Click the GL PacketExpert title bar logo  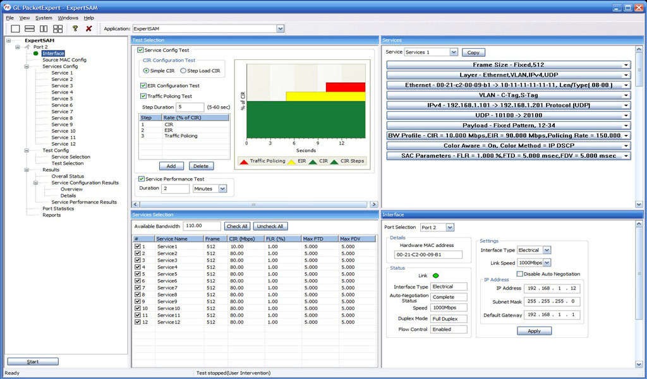6,8
